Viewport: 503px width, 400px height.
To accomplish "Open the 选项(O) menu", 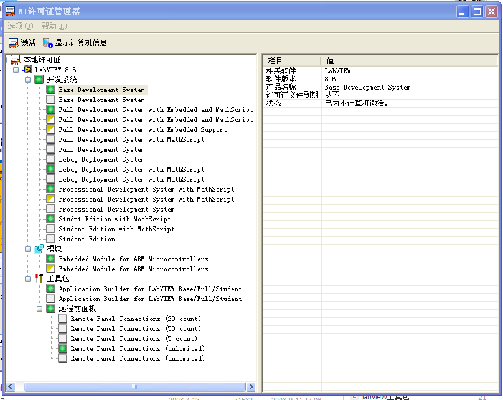I will click(20, 26).
